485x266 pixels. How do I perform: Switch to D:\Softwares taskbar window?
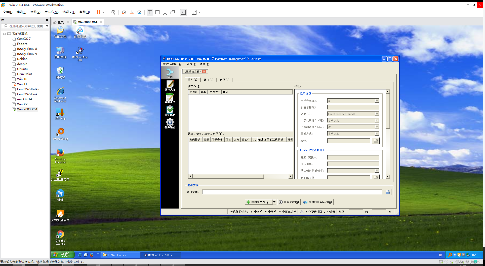point(120,255)
